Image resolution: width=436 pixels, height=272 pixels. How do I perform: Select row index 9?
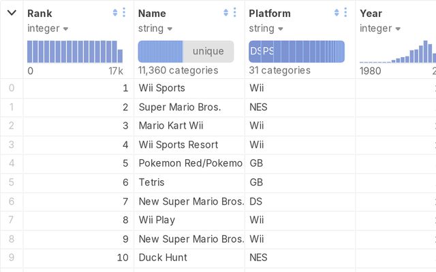pyautogui.click(x=11, y=258)
